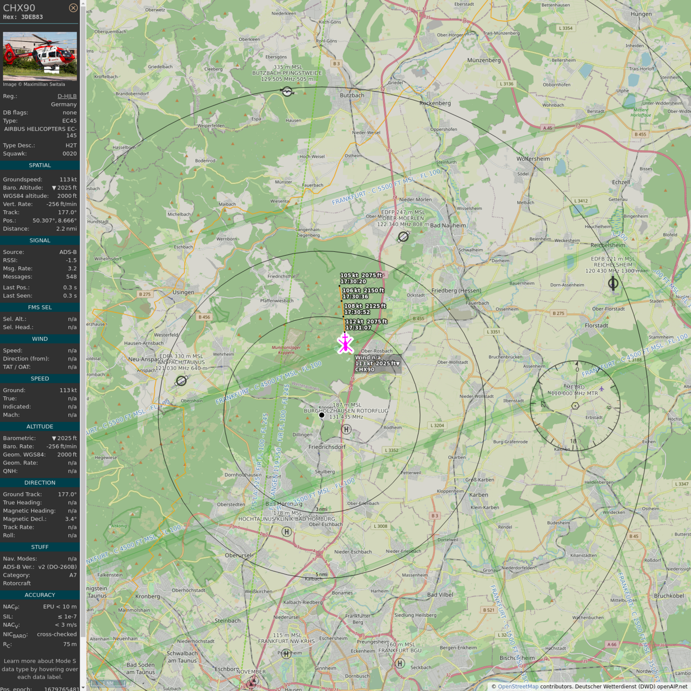
Task: Click the red helicopter photo thumbnail
Action: click(x=40, y=56)
